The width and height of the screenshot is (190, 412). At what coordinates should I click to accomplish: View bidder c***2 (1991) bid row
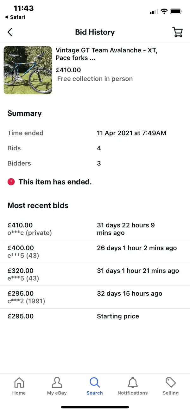pos(95,298)
